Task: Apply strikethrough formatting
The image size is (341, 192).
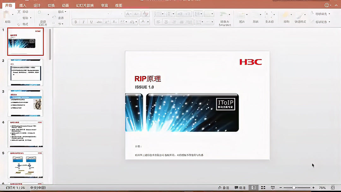Action: pyautogui.click(x=99, y=21)
